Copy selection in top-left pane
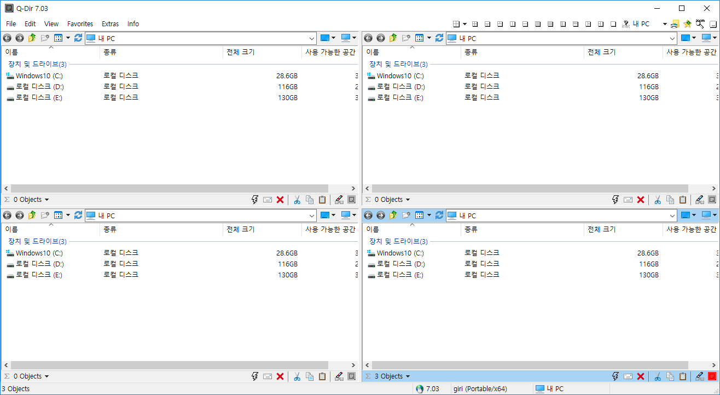Viewport: 720px width, 395px height. coord(310,200)
